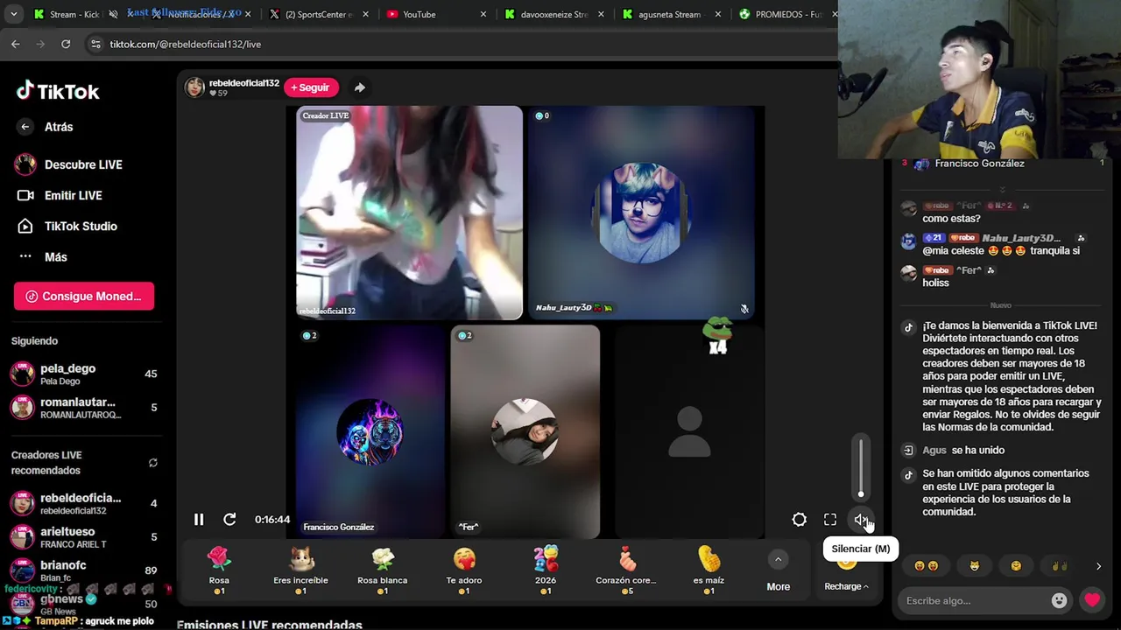Open recommended creator brianofc
This screenshot has width=1121, height=630.
84,570
